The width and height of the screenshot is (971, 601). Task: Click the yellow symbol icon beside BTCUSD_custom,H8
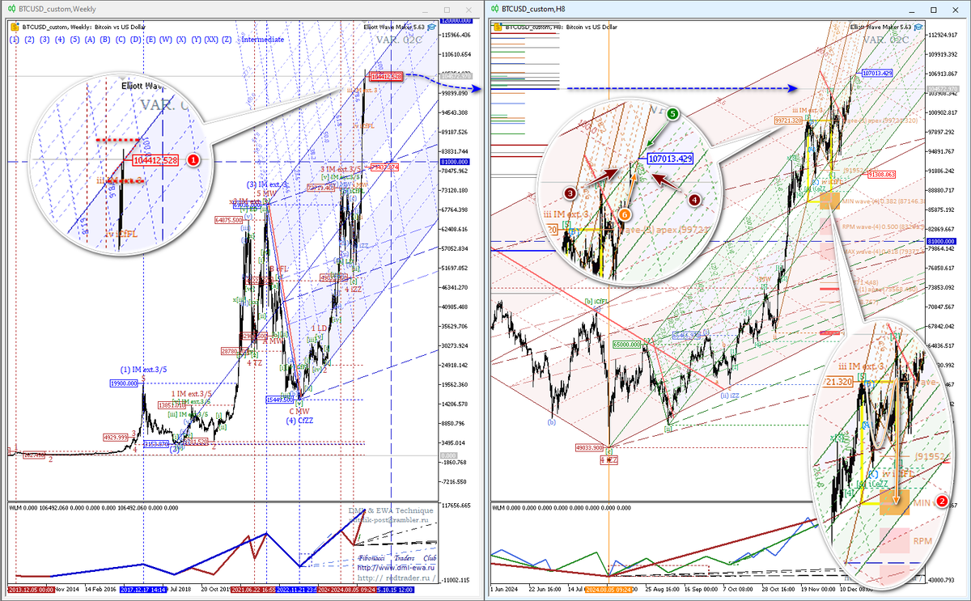498,27
